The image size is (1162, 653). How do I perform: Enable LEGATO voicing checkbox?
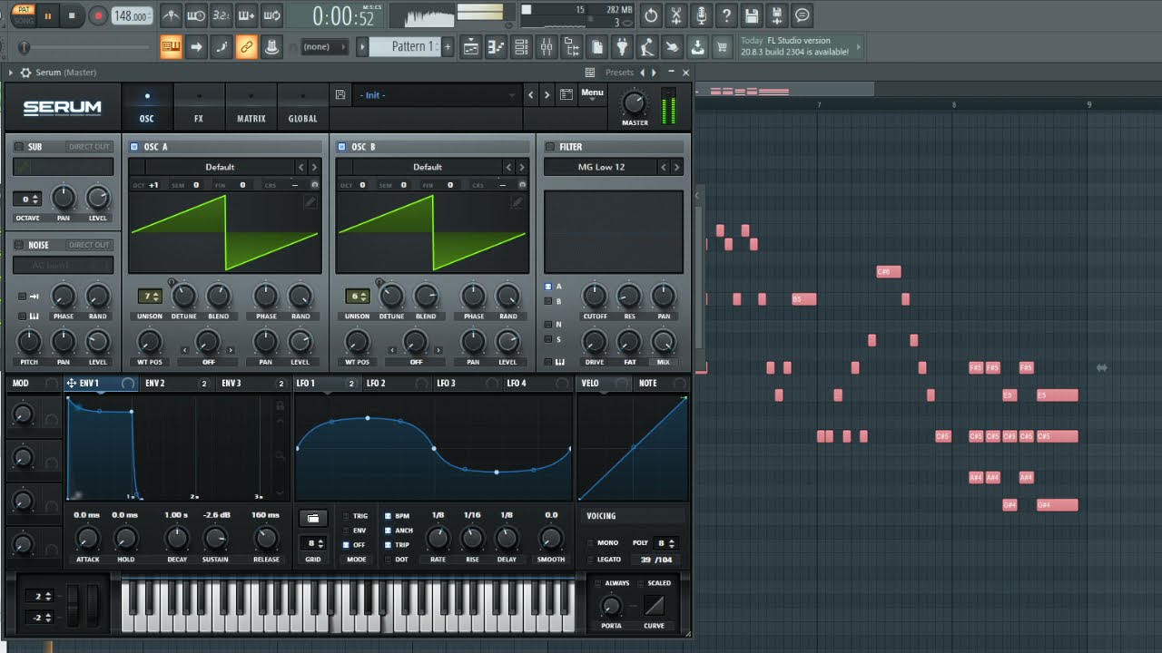pos(590,560)
